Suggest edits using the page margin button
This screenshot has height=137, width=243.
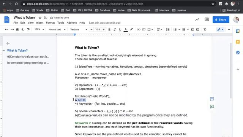click(x=212, y=107)
